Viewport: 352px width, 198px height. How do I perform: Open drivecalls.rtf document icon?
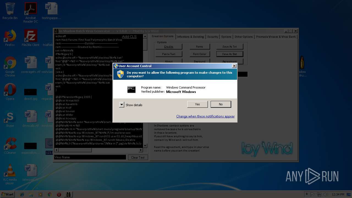(x=31, y=119)
